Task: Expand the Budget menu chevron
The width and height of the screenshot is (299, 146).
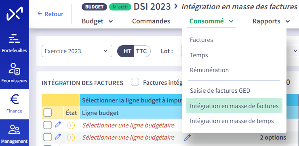Action: (x=111, y=21)
